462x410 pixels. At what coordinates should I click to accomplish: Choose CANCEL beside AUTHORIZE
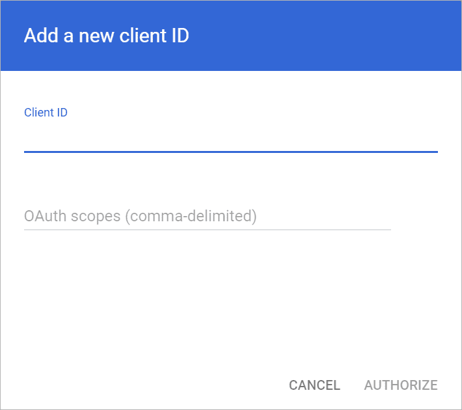[314, 385]
